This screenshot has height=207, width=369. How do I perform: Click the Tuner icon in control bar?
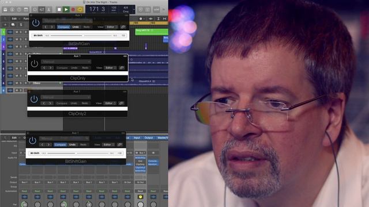point(141,9)
